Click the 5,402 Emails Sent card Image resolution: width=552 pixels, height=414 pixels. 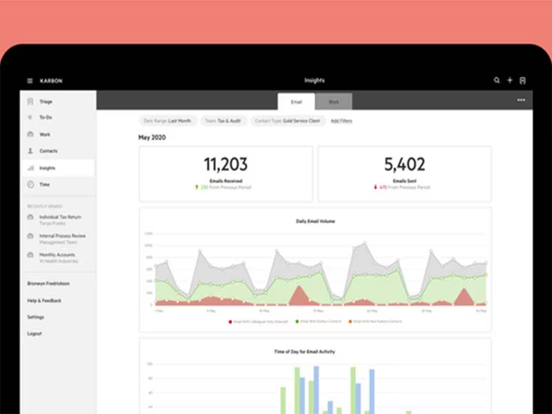pyautogui.click(x=404, y=174)
